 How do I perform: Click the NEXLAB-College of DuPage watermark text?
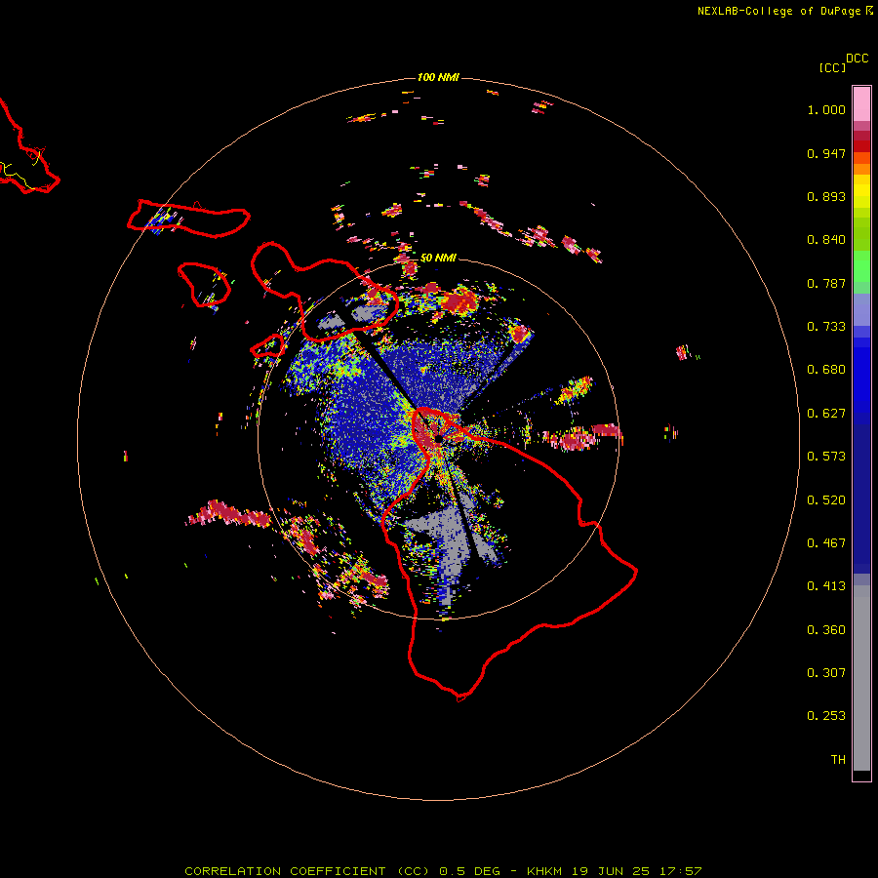784,11
